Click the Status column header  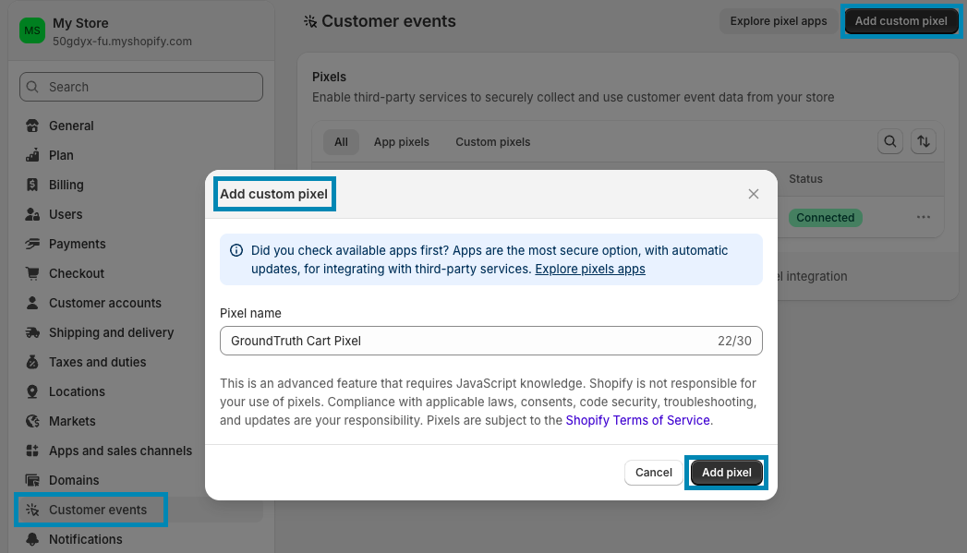coord(805,179)
